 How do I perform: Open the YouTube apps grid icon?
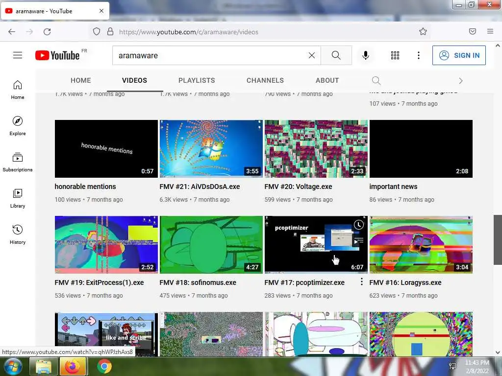395,55
